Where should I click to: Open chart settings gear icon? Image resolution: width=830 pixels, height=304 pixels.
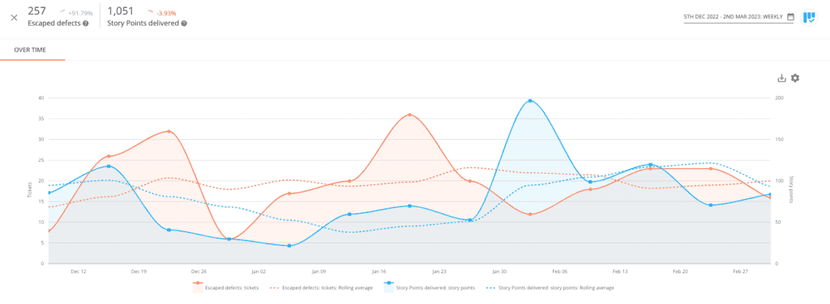pyautogui.click(x=795, y=78)
